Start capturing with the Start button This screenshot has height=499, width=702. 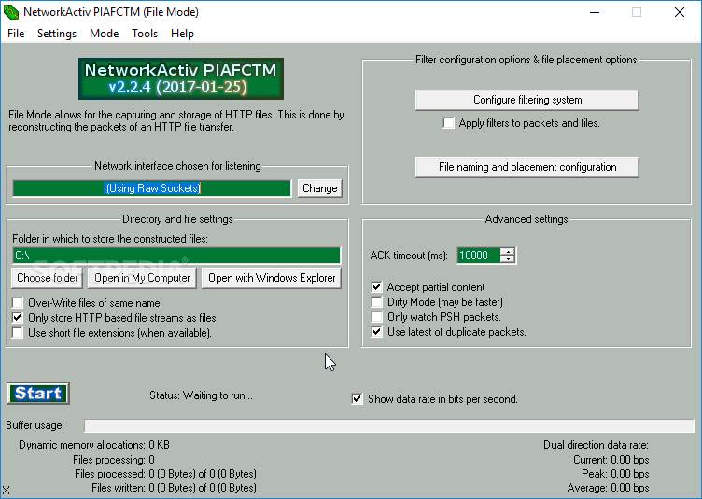pyautogui.click(x=38, y=394)
